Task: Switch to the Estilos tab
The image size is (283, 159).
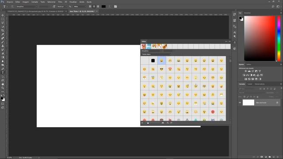Action: tap(249, 64)
